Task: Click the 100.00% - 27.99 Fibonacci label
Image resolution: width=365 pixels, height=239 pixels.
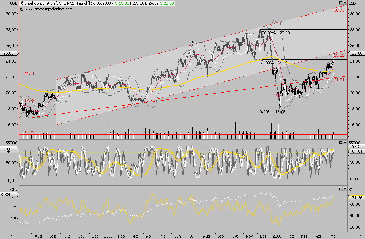Action: coord(275,32)
